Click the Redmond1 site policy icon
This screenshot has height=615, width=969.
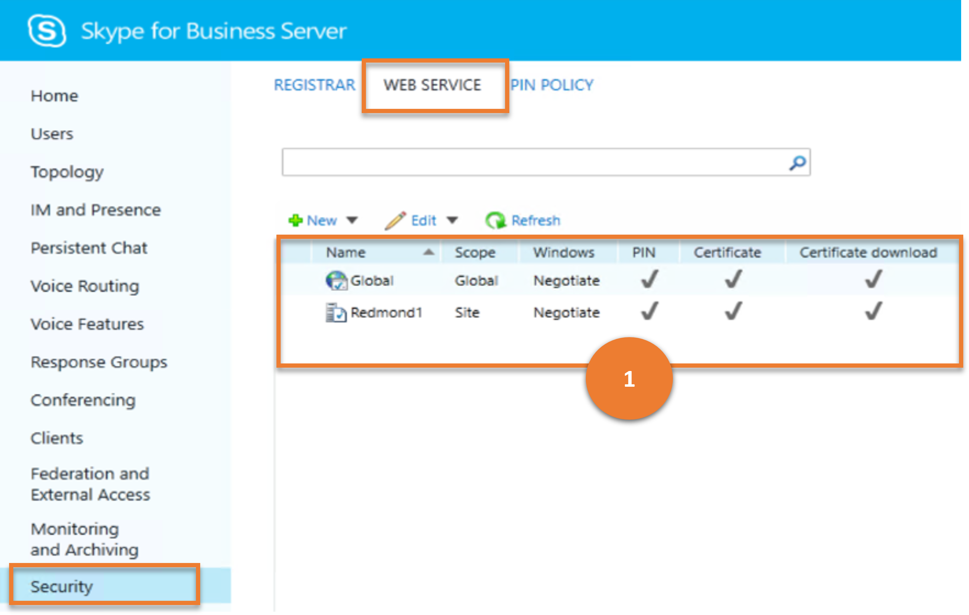click(336, 313)
